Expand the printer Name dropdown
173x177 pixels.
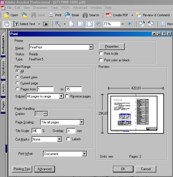coord(91,47)
